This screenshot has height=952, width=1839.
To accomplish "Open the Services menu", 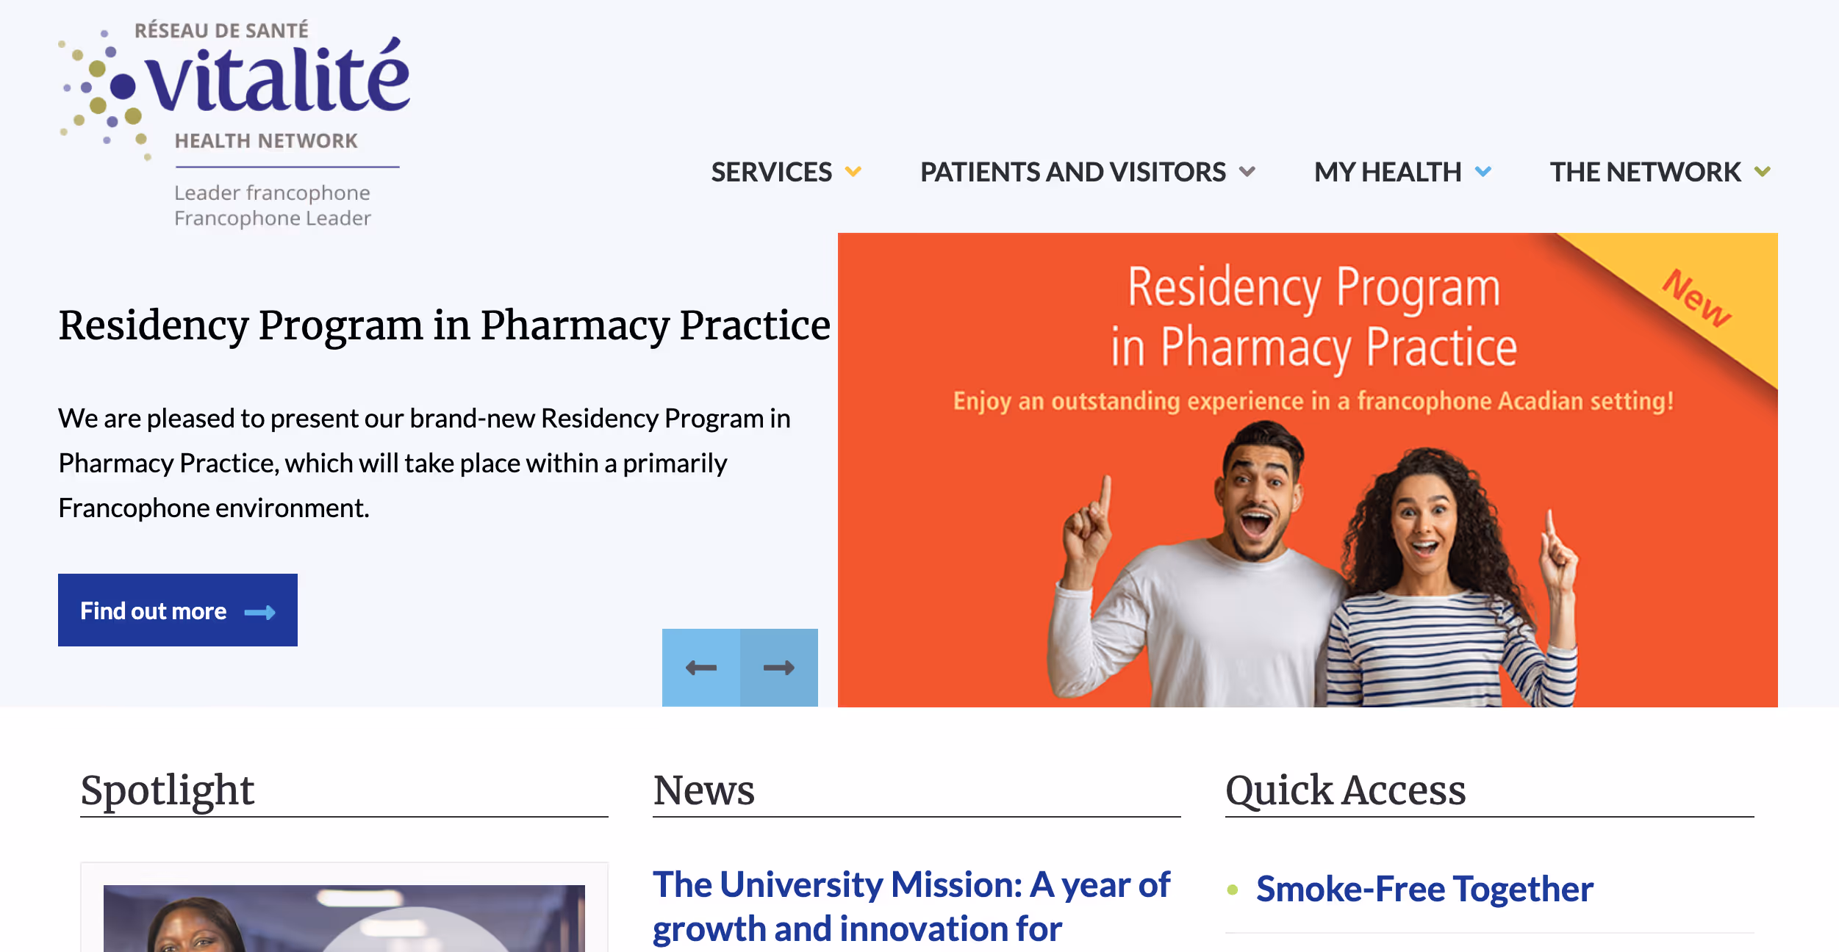I will pos(771,172).
